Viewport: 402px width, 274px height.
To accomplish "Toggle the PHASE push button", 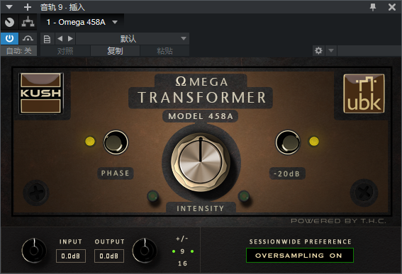I will click(x=116, y=142).
